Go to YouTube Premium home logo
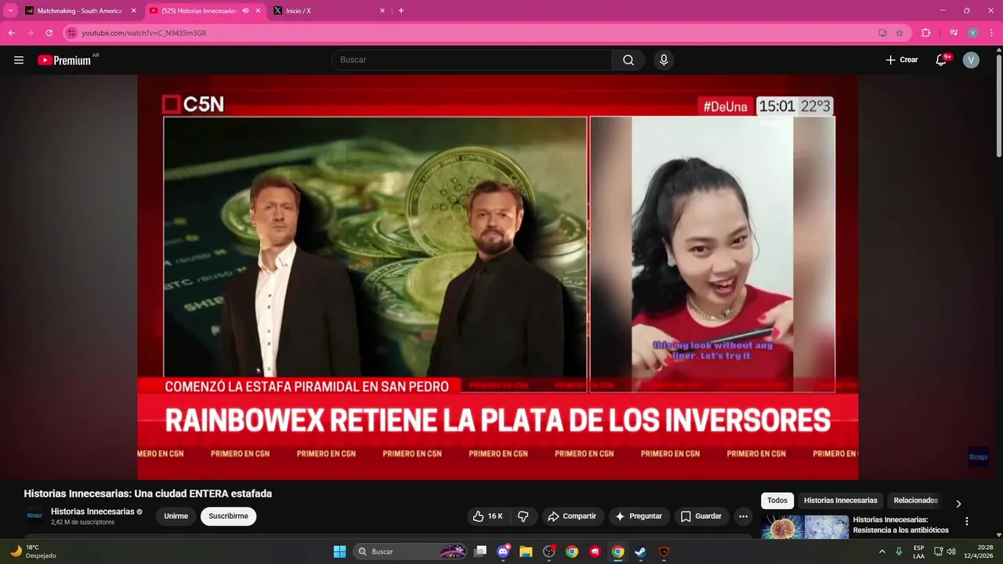Viewport: 1003px width, 564px height. coord(64,60)
